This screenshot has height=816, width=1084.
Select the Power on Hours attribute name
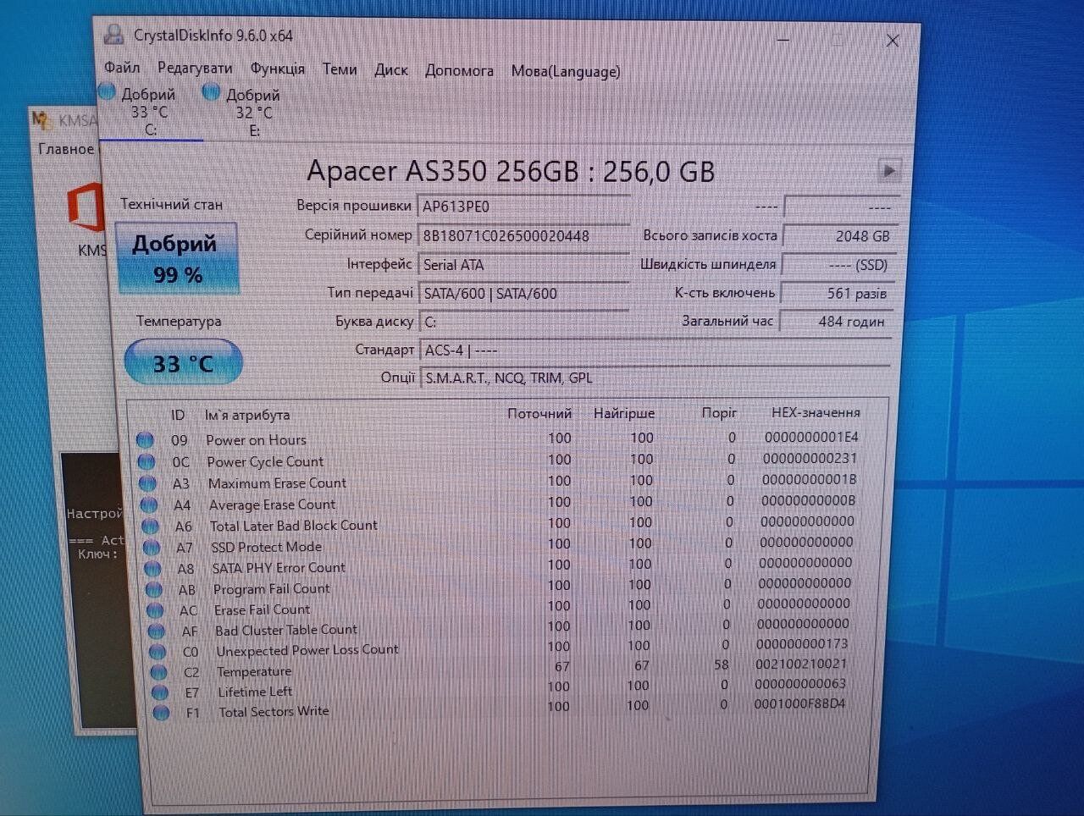[257, 440]
